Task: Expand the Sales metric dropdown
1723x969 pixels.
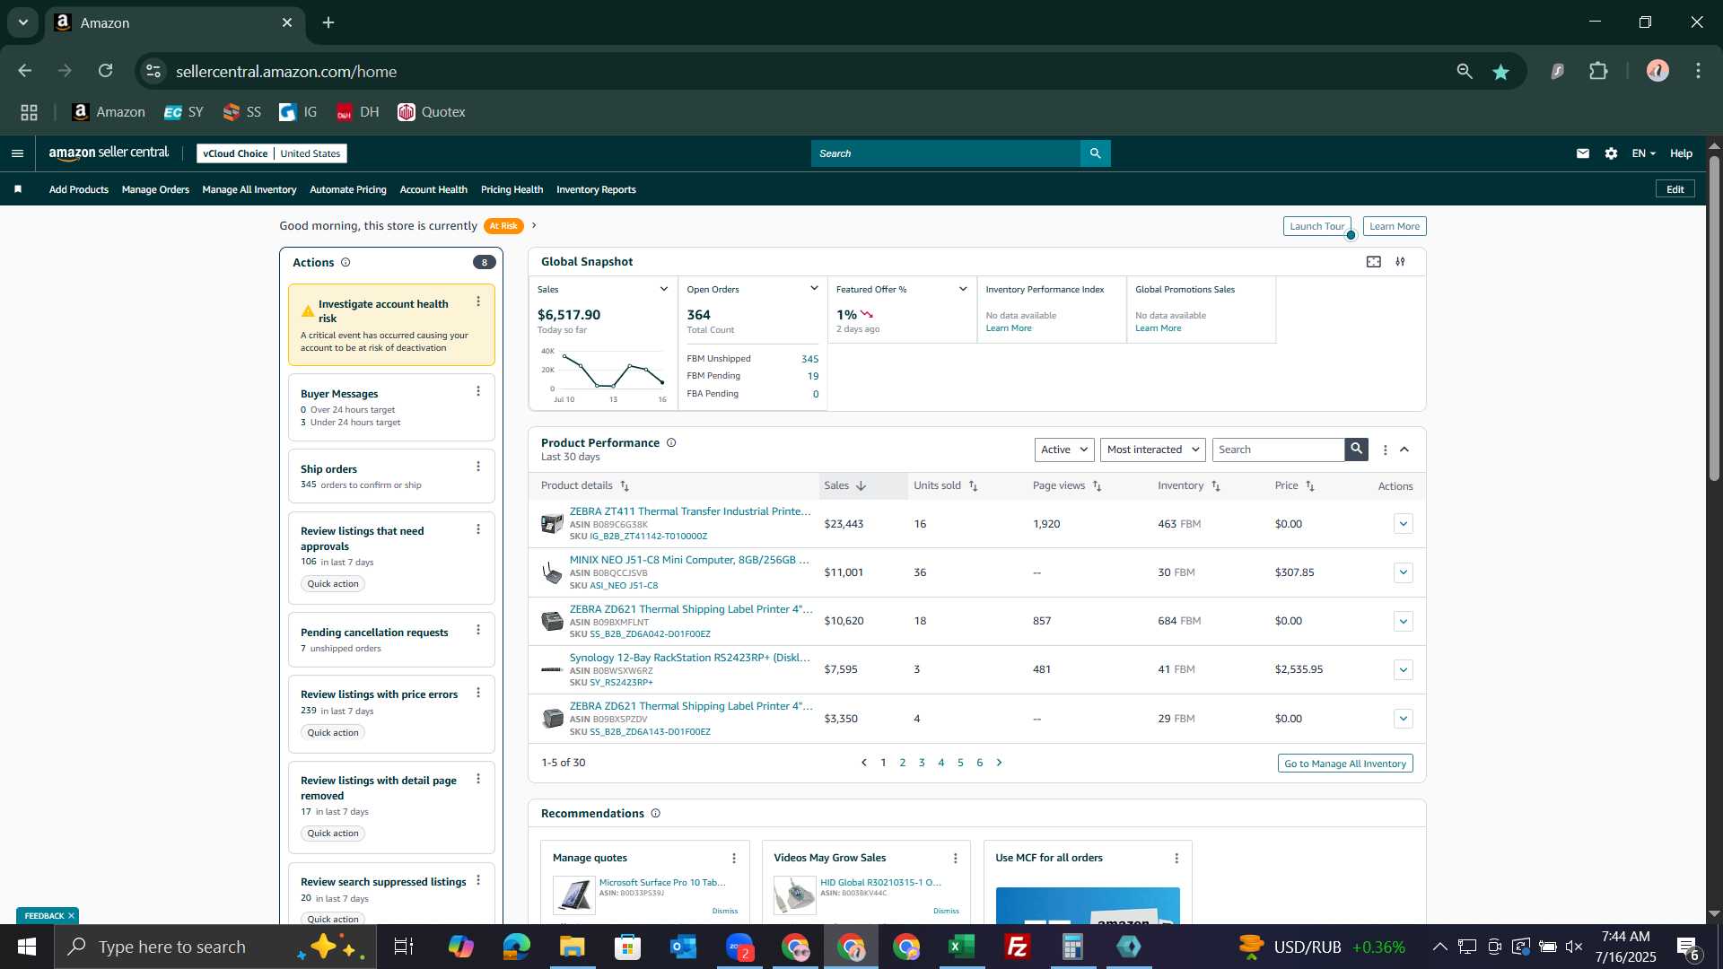Action: (664, 289)
